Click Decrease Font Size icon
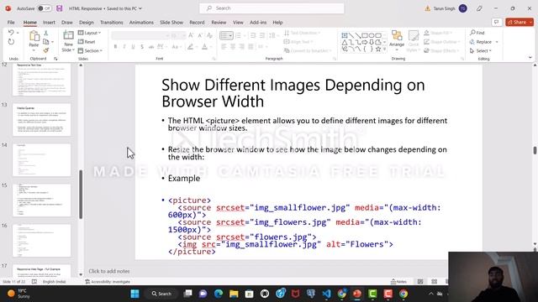The image size is (538, 302). point(200,35)
